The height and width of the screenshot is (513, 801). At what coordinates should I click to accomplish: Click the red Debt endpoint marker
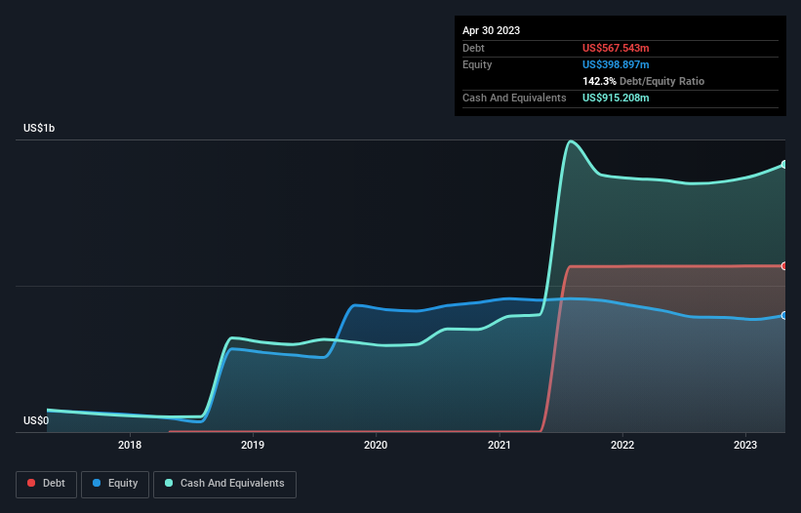coord(784,266)
